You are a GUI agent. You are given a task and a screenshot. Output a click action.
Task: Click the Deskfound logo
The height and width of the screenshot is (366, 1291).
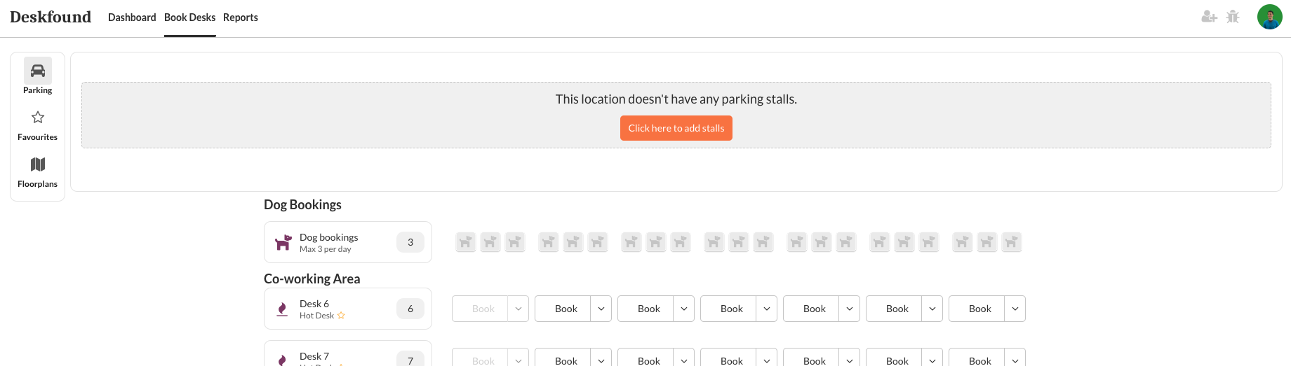[x=51, y=17]
